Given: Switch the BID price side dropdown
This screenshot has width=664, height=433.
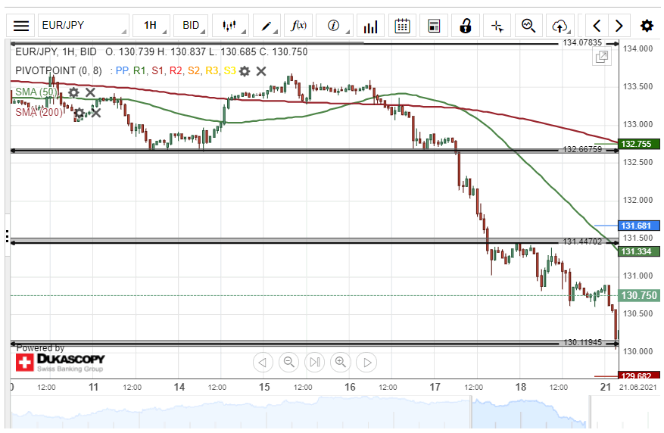Looking at the screenshot, I should (191, 26).
